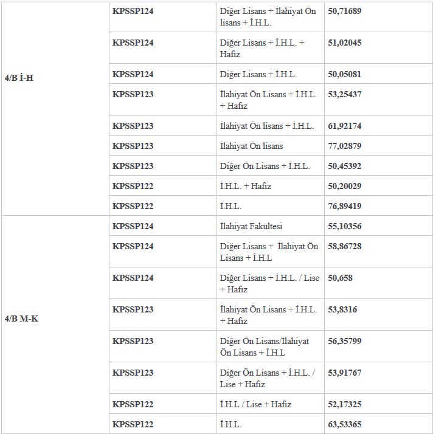The image size is (433, 434).
Task: Click the highest score 77,02879
Action: [x=344, y=146]
